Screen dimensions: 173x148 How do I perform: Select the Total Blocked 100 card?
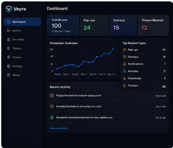tap(63, 25)
